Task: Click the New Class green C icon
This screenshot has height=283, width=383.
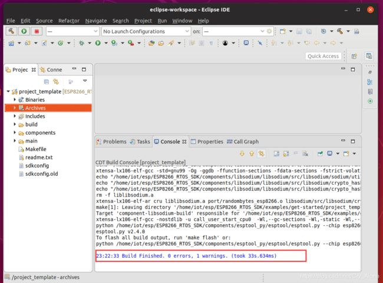Action: tap(61, 43)
